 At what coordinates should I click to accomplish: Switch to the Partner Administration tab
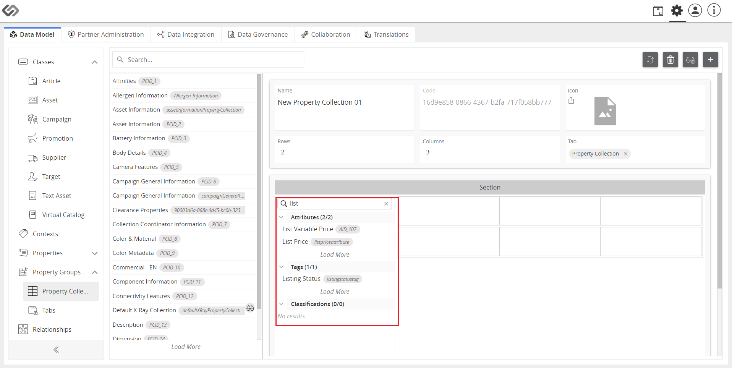106,34
